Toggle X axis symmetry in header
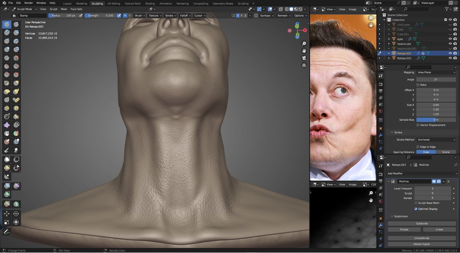 [238, 16]
